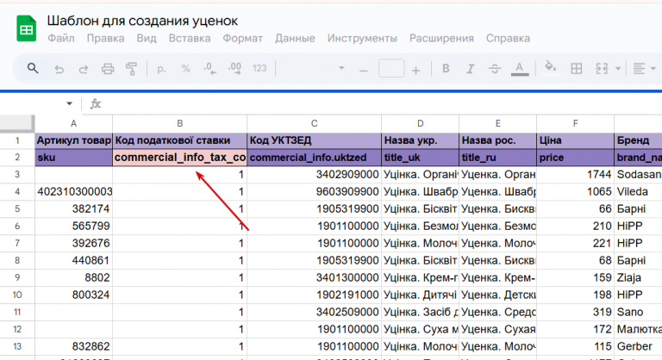Viewport: 662px width, 360px height.
Task: Click the font size input box
Action: [x=391, y=68]
